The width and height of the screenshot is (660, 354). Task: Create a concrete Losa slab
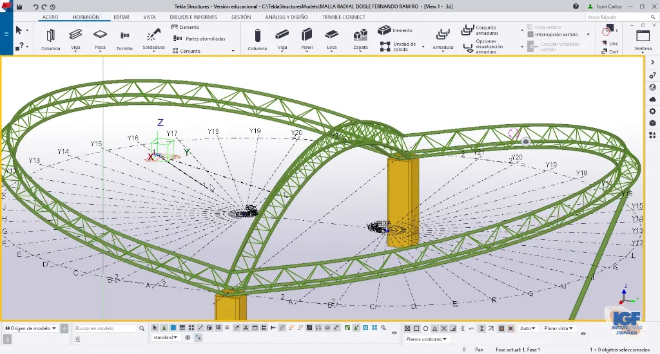click(332, 39)
